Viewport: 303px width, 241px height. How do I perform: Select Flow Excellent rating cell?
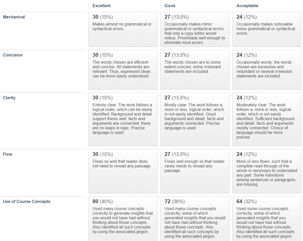click(123, 171)
